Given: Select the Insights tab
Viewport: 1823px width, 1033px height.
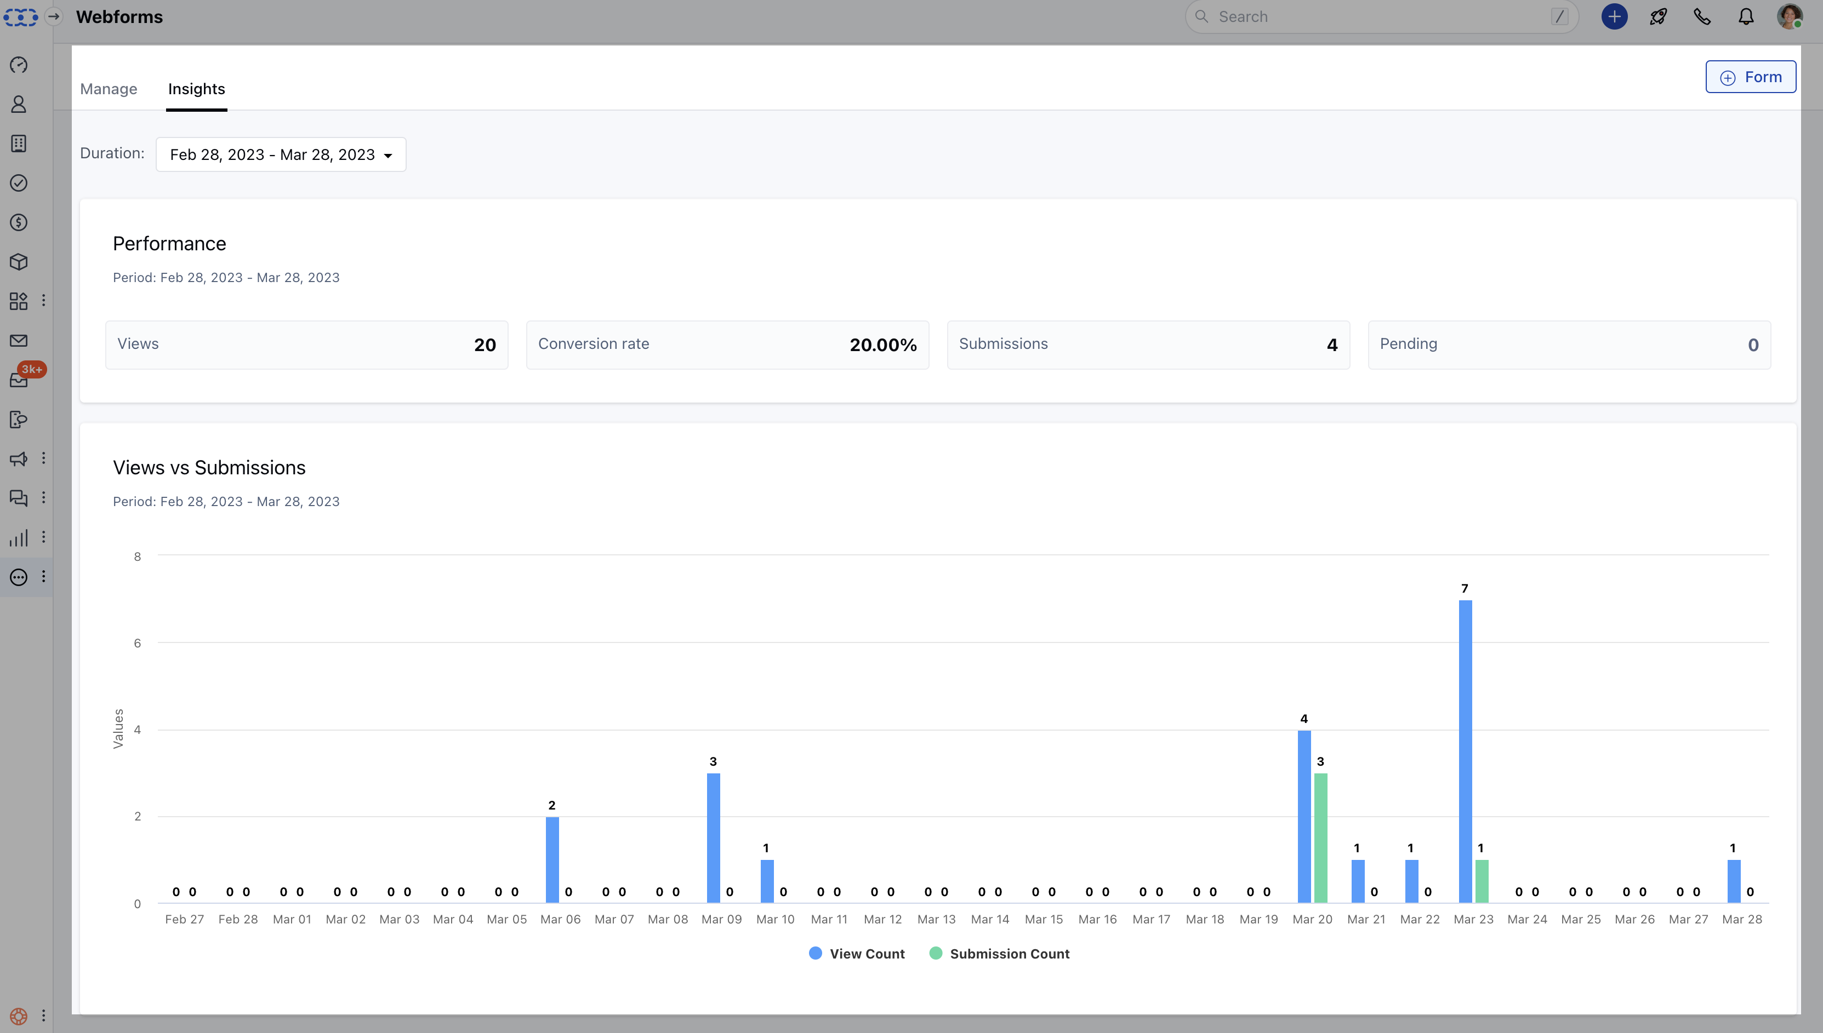Looking at the screenshot, I should pos(197,89).
